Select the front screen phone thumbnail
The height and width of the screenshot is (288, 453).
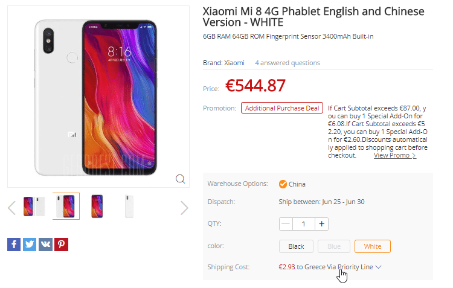point(97,206)
